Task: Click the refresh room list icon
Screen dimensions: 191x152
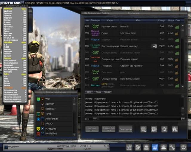Action: (164, 129)
